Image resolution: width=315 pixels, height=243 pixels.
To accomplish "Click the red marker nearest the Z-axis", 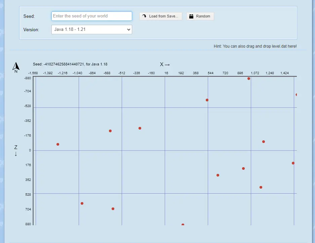I will click(58, 144).
